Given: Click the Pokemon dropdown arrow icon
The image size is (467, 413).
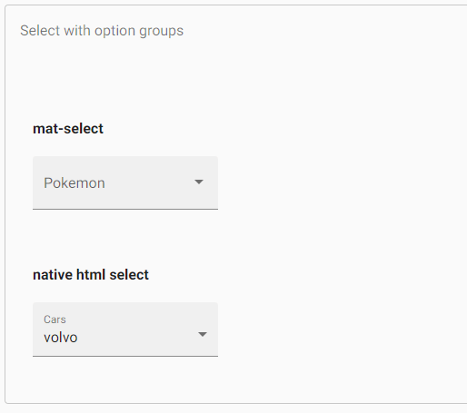Looking at the screenshot, I should [199, 182].
